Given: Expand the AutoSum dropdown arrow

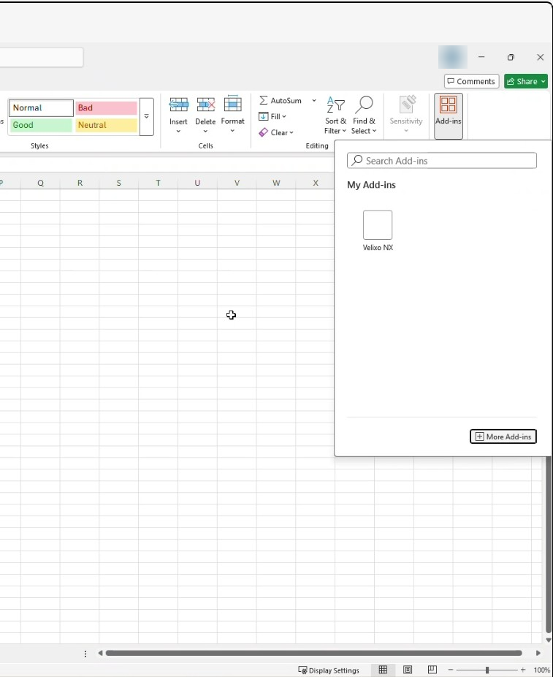Looking at the screenshot, I should tap(314, 101).
